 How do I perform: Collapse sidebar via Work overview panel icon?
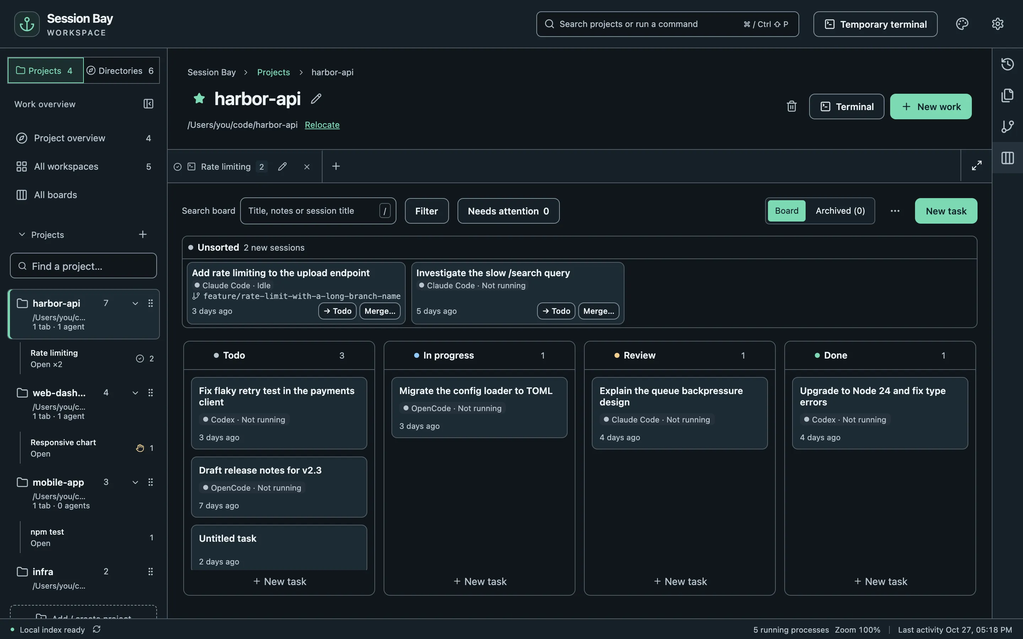tap(148, 104)
